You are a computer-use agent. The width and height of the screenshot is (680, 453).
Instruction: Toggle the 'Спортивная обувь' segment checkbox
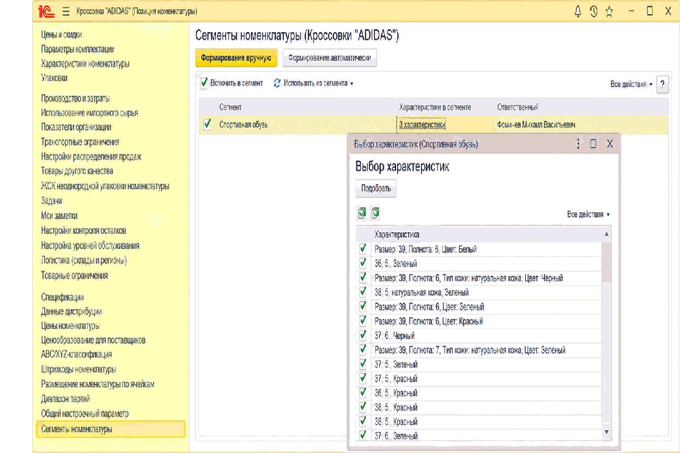[207, 125]
